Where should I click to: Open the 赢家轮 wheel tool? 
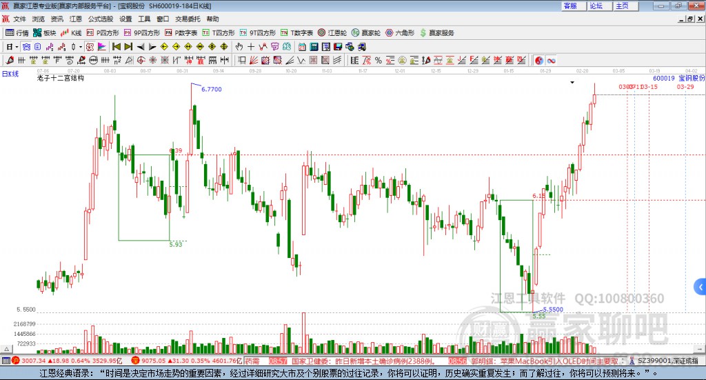coord(366,33)
